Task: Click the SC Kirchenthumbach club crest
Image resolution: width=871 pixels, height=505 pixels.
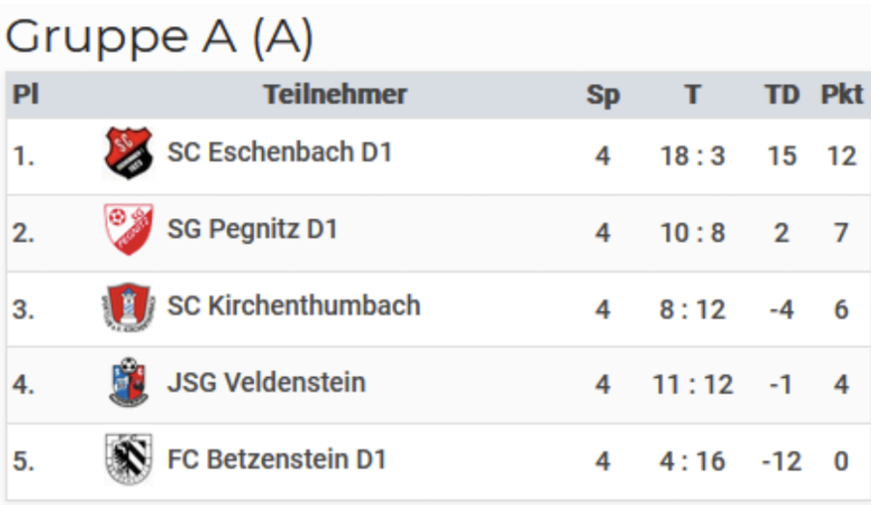Action: pyautogui.click(x=128, y=307)
